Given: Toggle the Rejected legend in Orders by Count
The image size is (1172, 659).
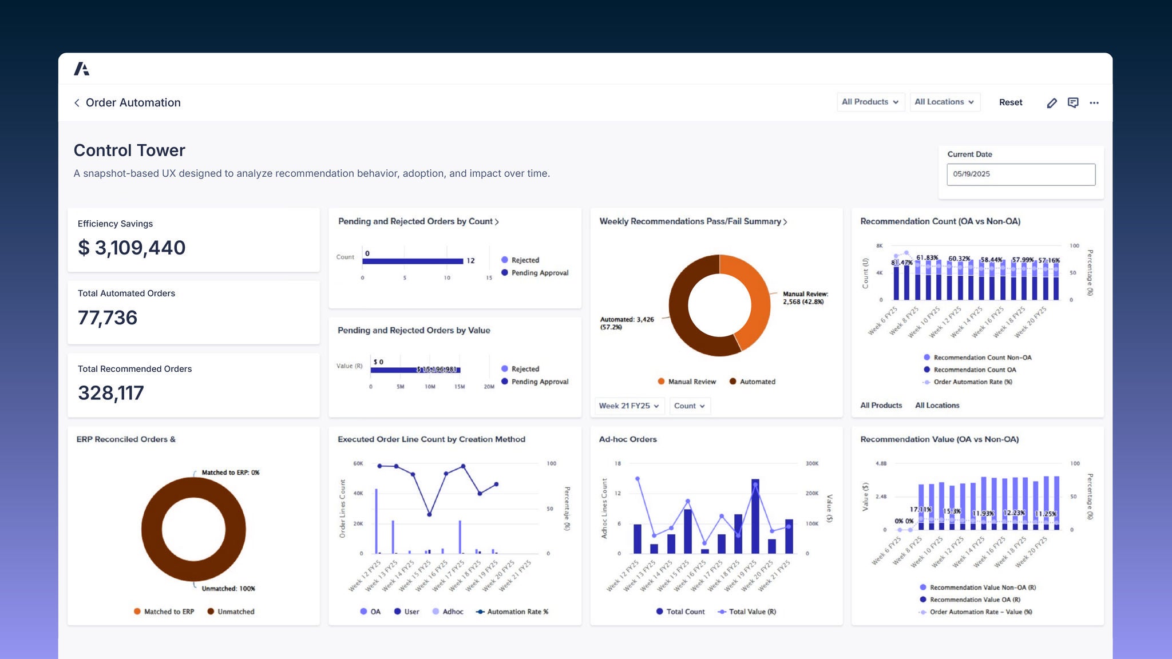Looking at the screenshot, I should tap(520, 260).
